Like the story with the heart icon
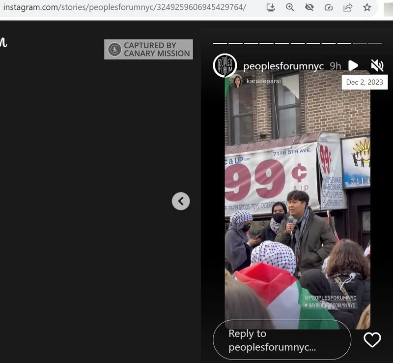The width and height of the screenshot is (393, 363). pyautogui.click(x=372, y=339)
